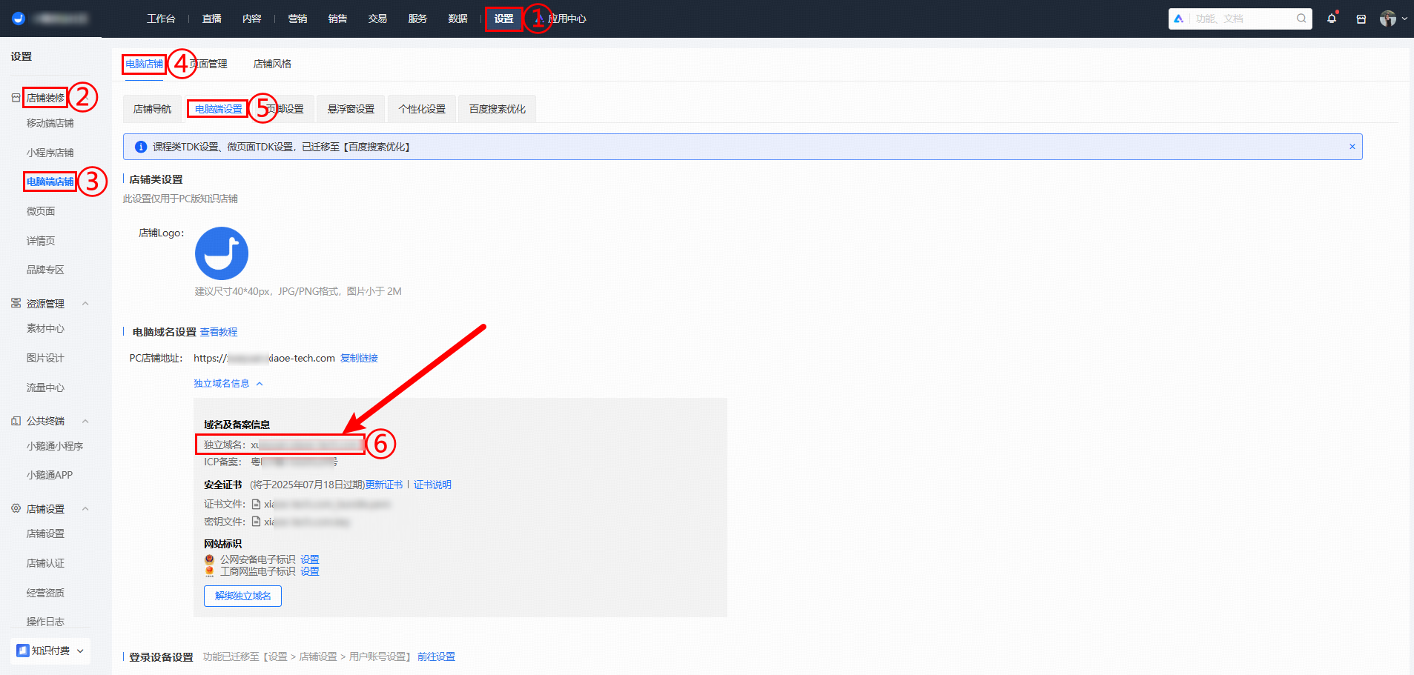
Task: Click the 密钥文件 document icon
Action: point(257,522)
